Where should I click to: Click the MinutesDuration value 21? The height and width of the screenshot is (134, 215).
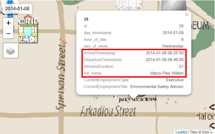point(181,66)
